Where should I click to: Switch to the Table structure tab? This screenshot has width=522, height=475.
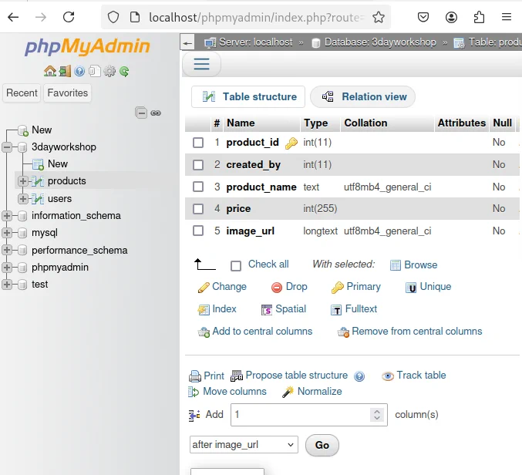[248, 97]
